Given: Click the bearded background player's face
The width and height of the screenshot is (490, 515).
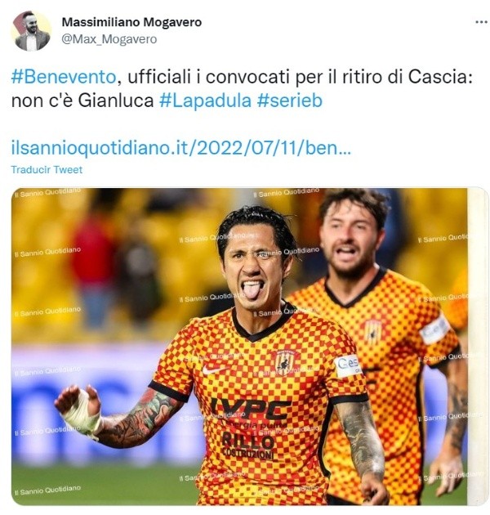Looking at the screenshot, I should [x=347, y=243].
